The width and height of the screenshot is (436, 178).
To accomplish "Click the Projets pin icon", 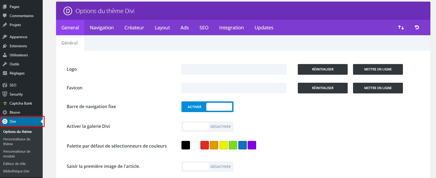I will [5, 25].
